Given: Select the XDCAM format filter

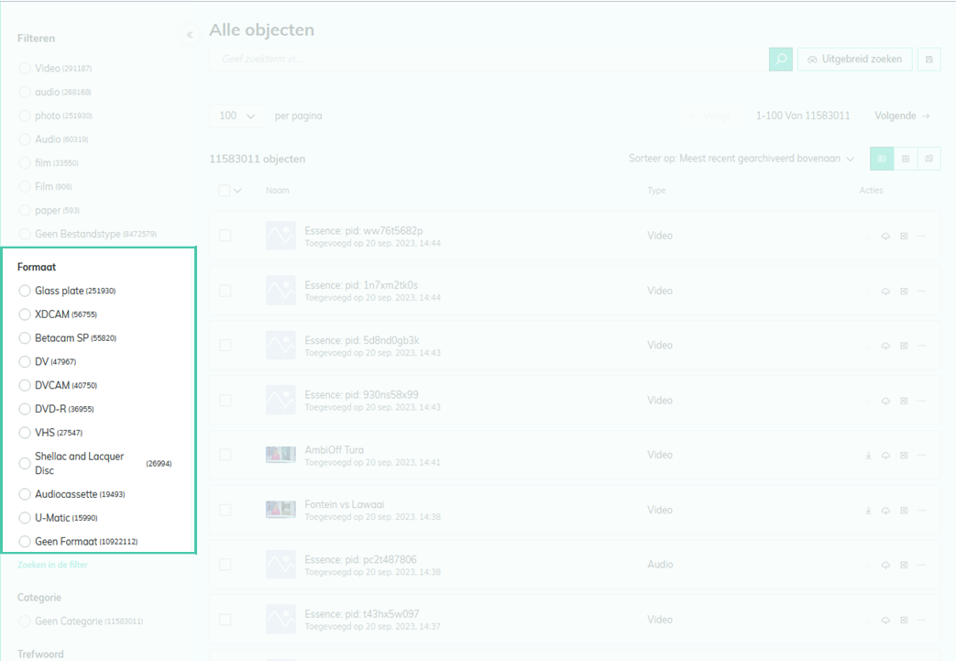Looking at the screenshot, I should [25, 314].
